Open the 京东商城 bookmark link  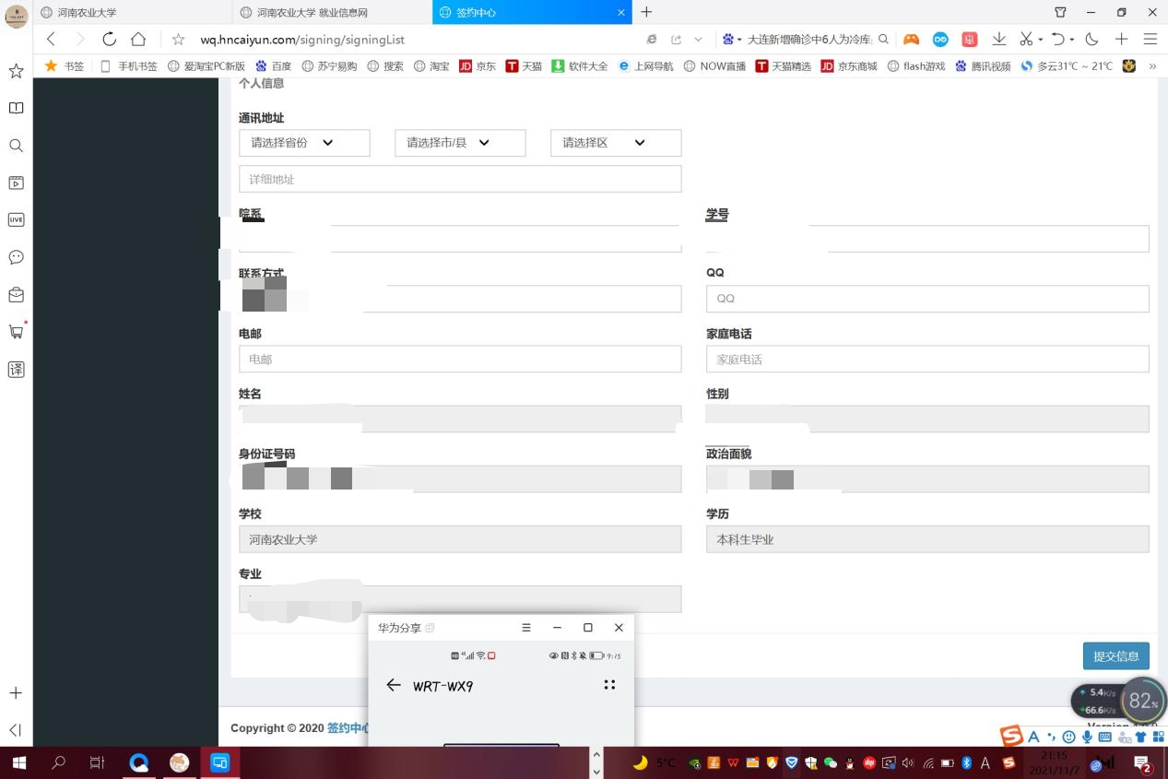849,66
